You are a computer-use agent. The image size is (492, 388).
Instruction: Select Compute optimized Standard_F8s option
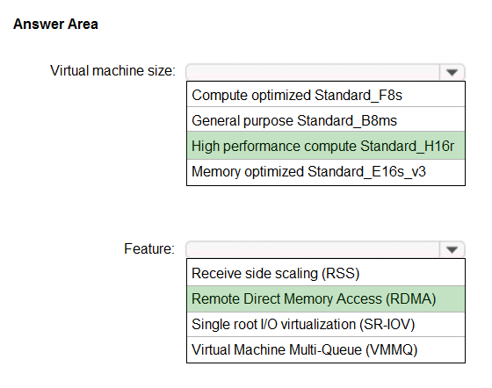[326, 94]
